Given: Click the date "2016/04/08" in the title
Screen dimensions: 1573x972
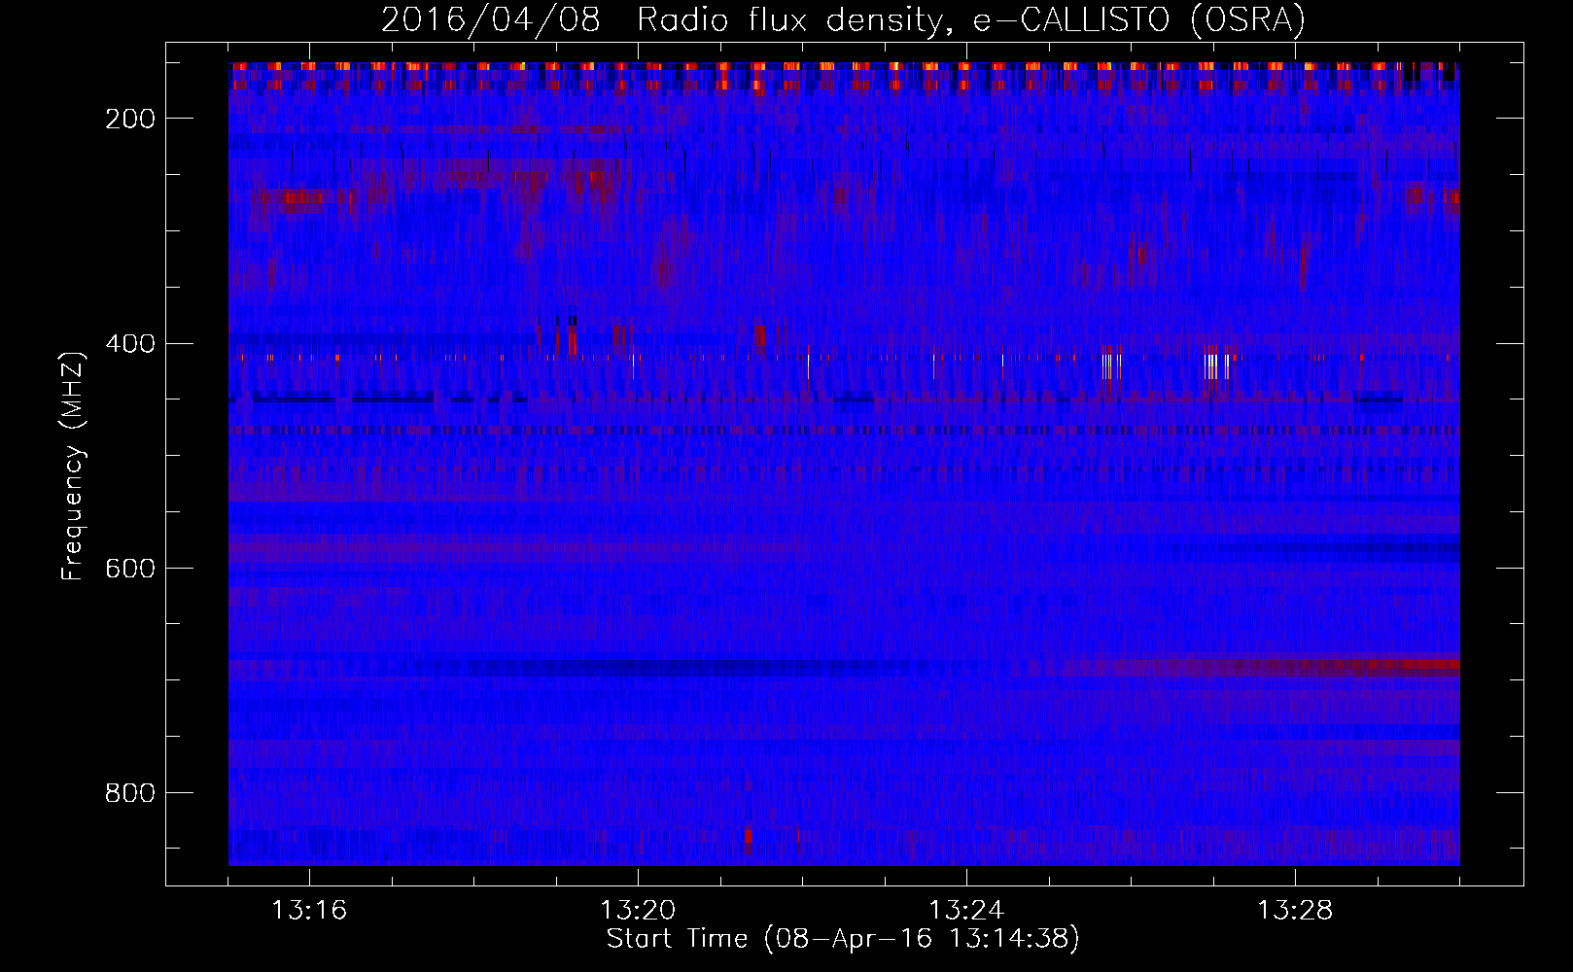Looking at the screenshot, I should pos(490,20).
